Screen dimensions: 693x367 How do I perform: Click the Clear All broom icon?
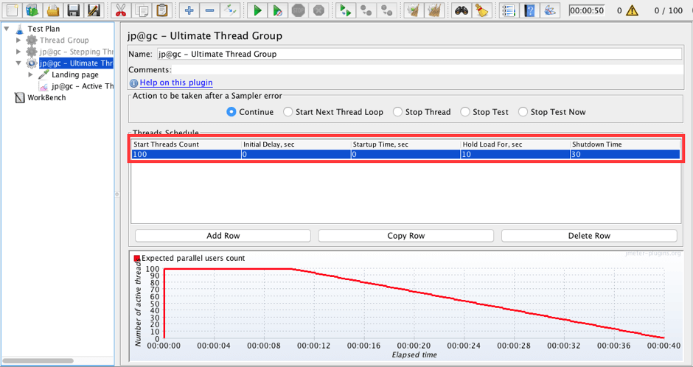481,10
